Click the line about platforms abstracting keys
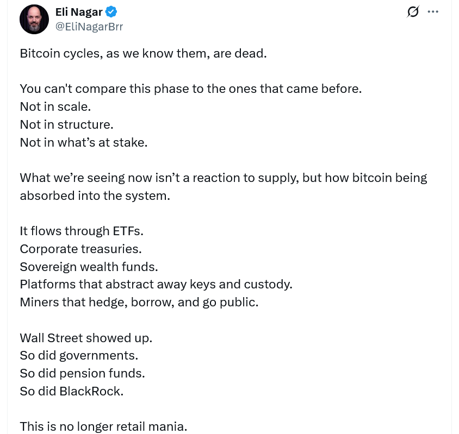This screenshot has width=459, height=434. click(x=156, y=284)
